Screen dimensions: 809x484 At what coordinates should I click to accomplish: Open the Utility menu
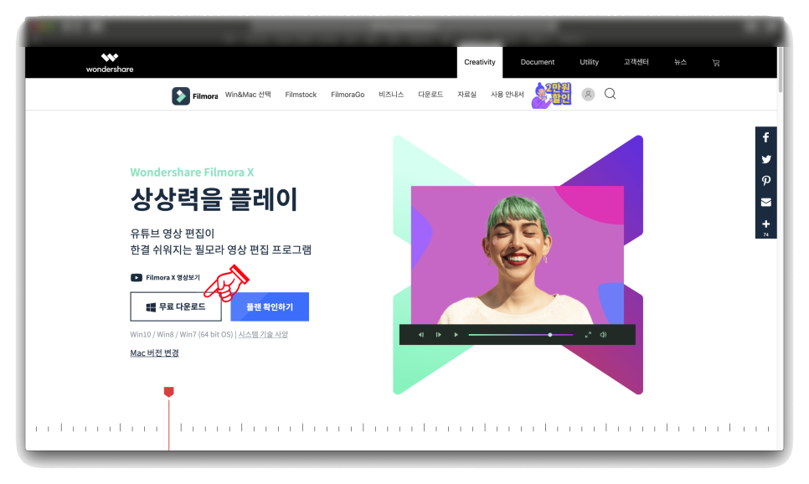coord(589,63)
